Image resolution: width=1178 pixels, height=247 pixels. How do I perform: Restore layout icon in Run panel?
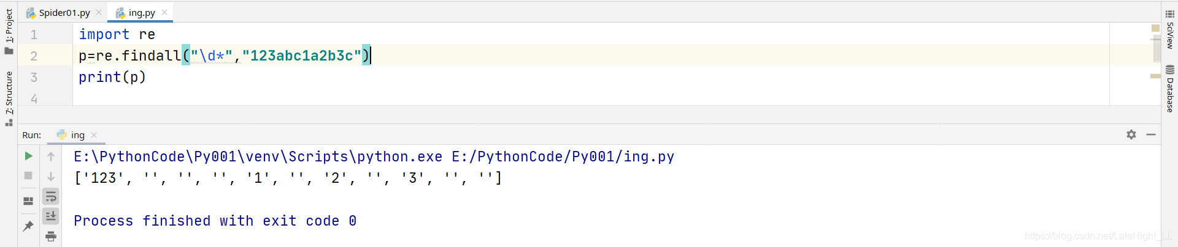point(28,201)
